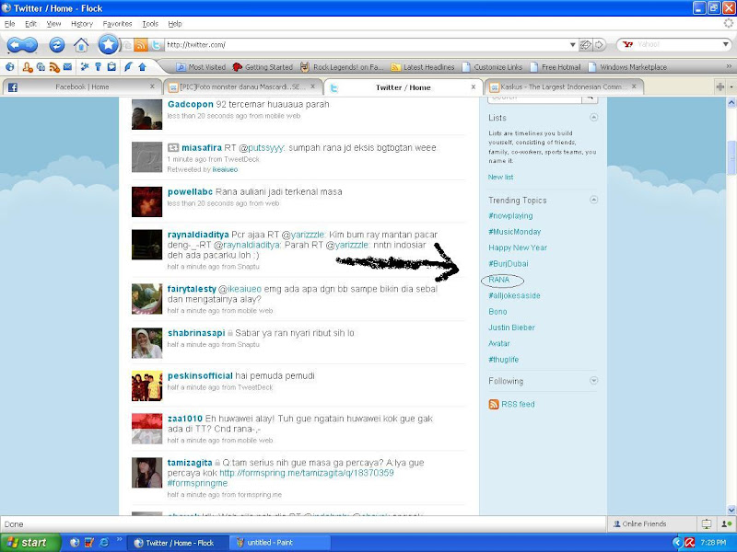Open the new tab plus button
This screenshot has width=737, height=552.
click(719, 86)
